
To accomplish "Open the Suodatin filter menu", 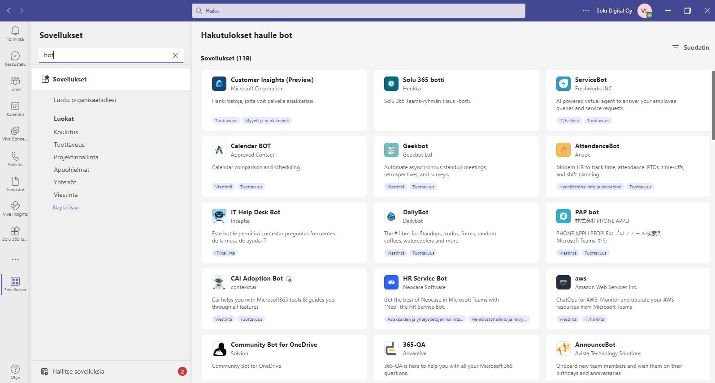I will coord(690,47).
